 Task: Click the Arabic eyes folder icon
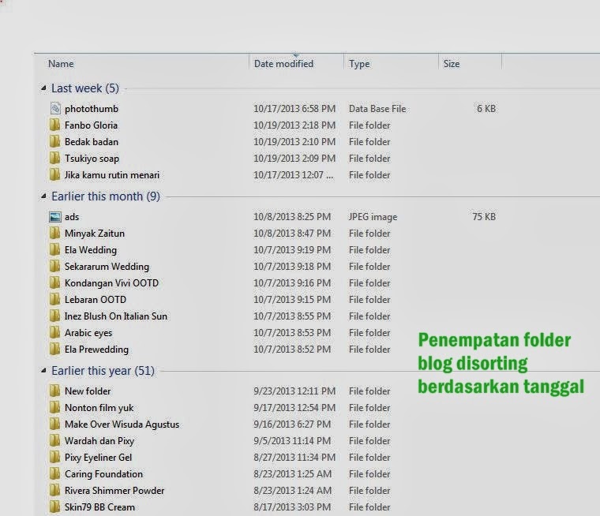pos(54,333)
